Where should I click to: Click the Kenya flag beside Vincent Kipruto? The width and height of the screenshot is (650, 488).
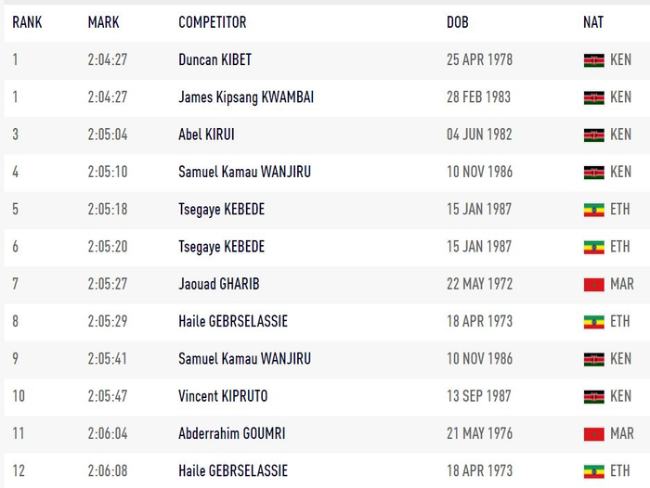[x=593, y=396]
